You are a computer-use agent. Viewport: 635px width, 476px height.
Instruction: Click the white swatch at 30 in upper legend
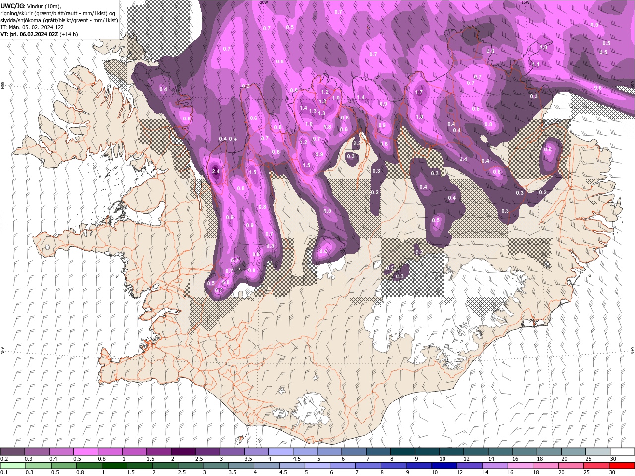point(622,452)
